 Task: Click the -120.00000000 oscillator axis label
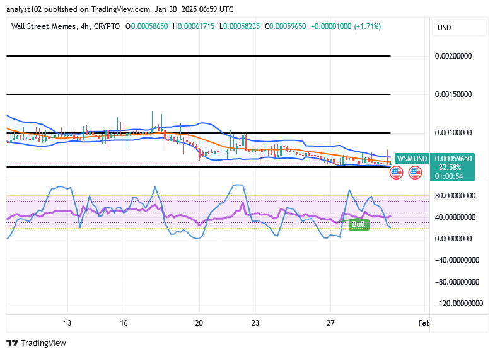pyautogui.click(x=459, y=304)
